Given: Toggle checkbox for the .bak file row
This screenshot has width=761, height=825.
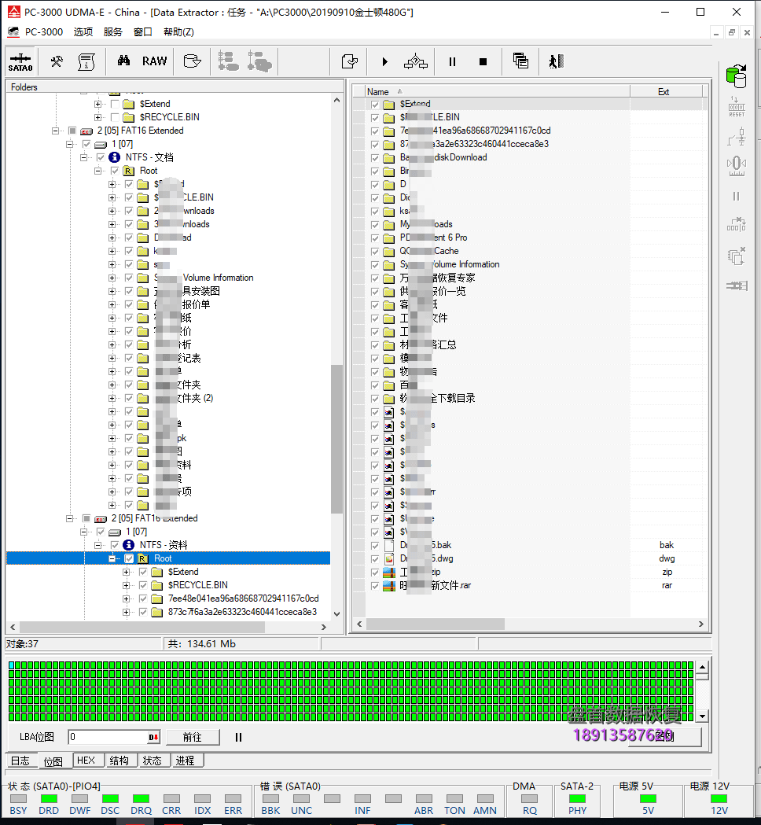Looking at the screenshot, I should [375, 546].
